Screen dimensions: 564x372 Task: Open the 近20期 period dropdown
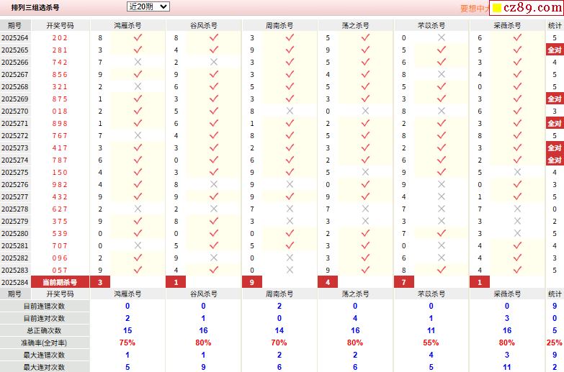[x=148, y=6]
